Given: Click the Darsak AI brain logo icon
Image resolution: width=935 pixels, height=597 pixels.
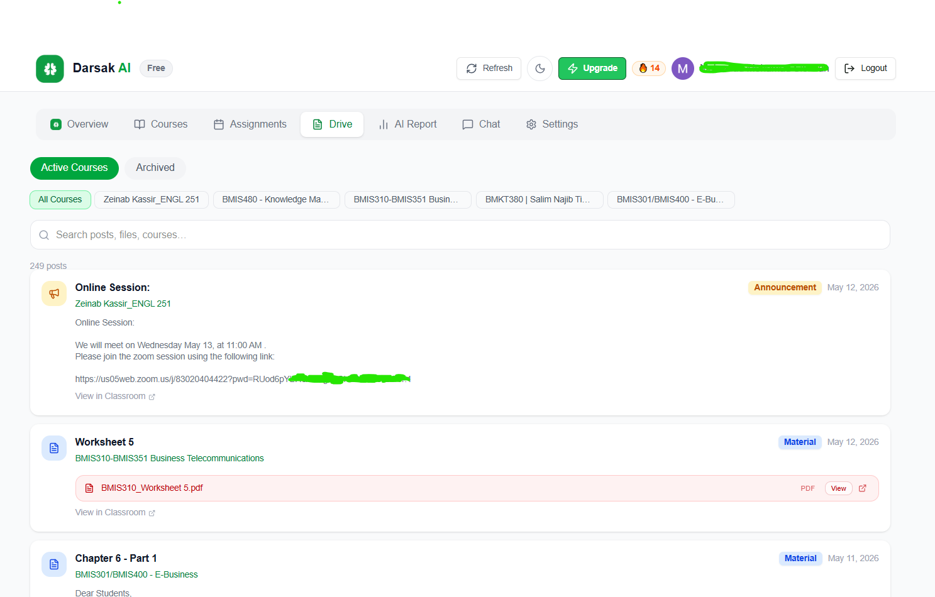Looking at the screenshot, I should click(50, 68).
